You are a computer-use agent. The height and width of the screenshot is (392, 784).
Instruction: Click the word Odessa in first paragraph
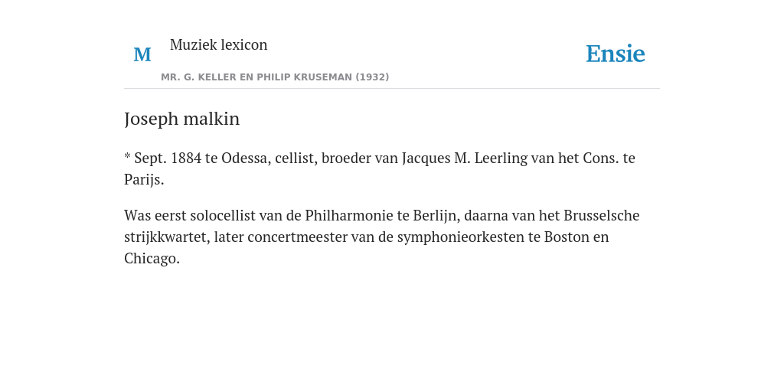coord(247,158)
